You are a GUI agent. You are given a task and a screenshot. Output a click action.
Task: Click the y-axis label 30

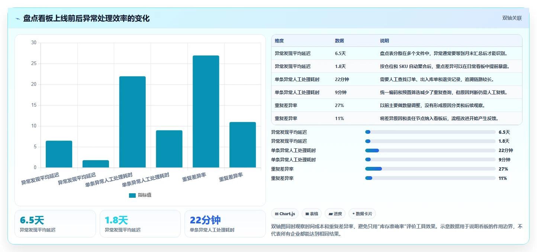[x=34, y=43]
